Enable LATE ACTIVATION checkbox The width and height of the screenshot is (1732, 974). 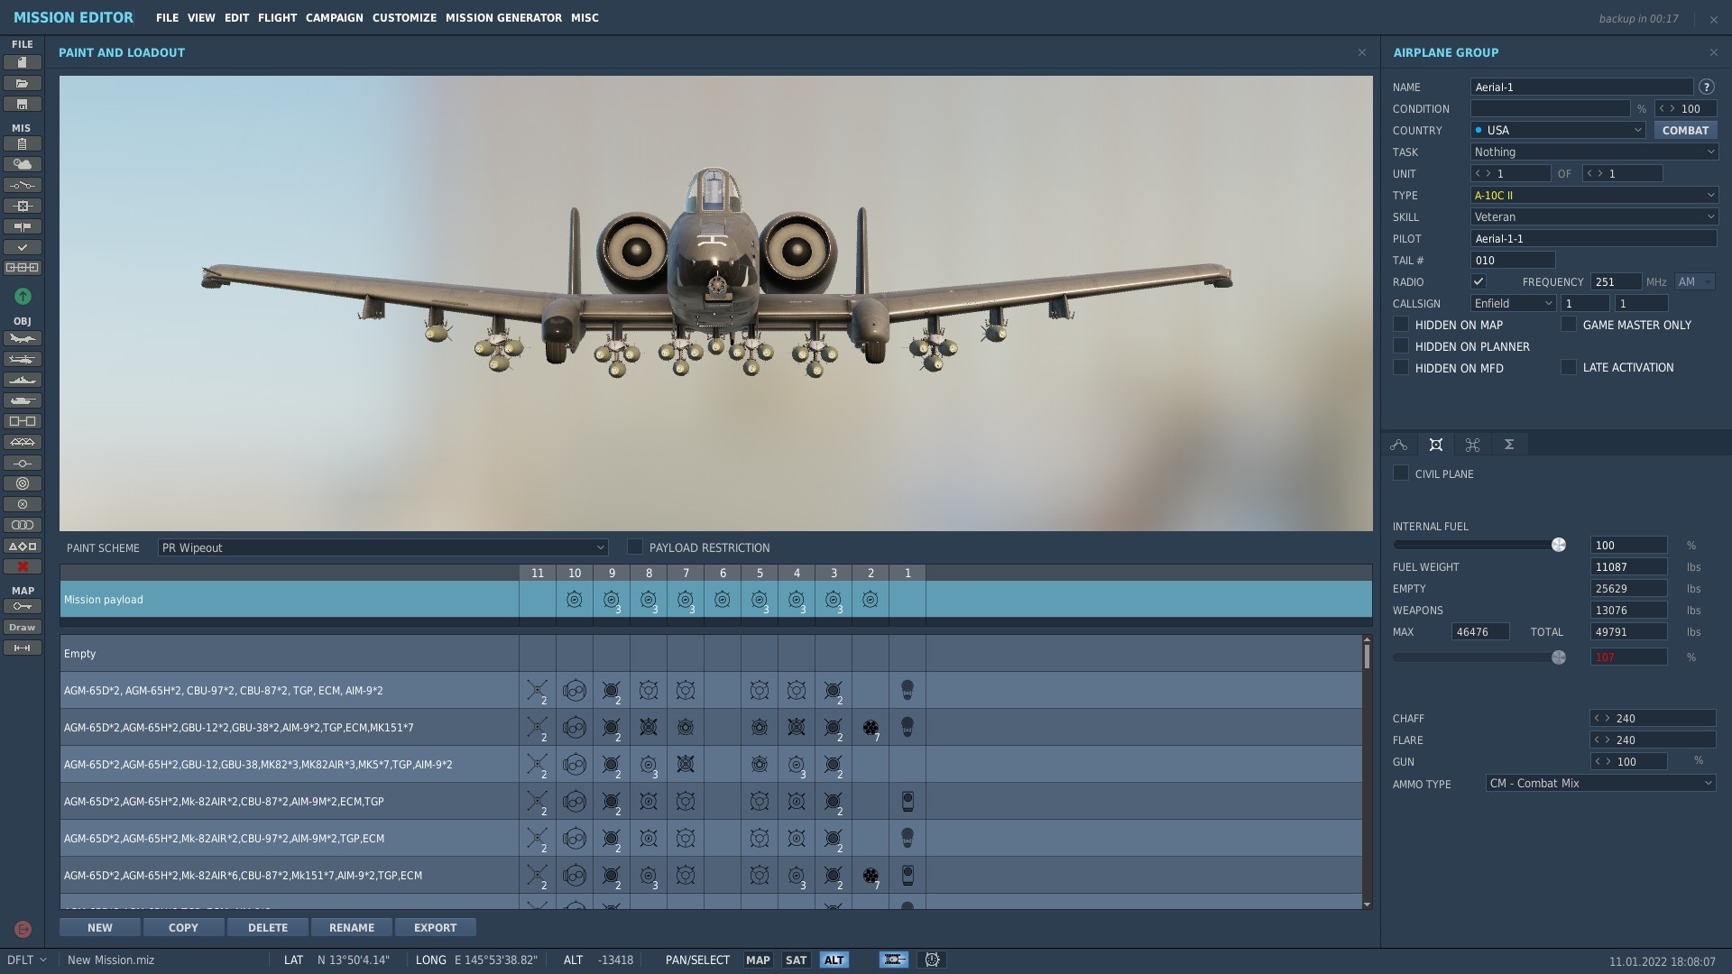[1569, 367]
